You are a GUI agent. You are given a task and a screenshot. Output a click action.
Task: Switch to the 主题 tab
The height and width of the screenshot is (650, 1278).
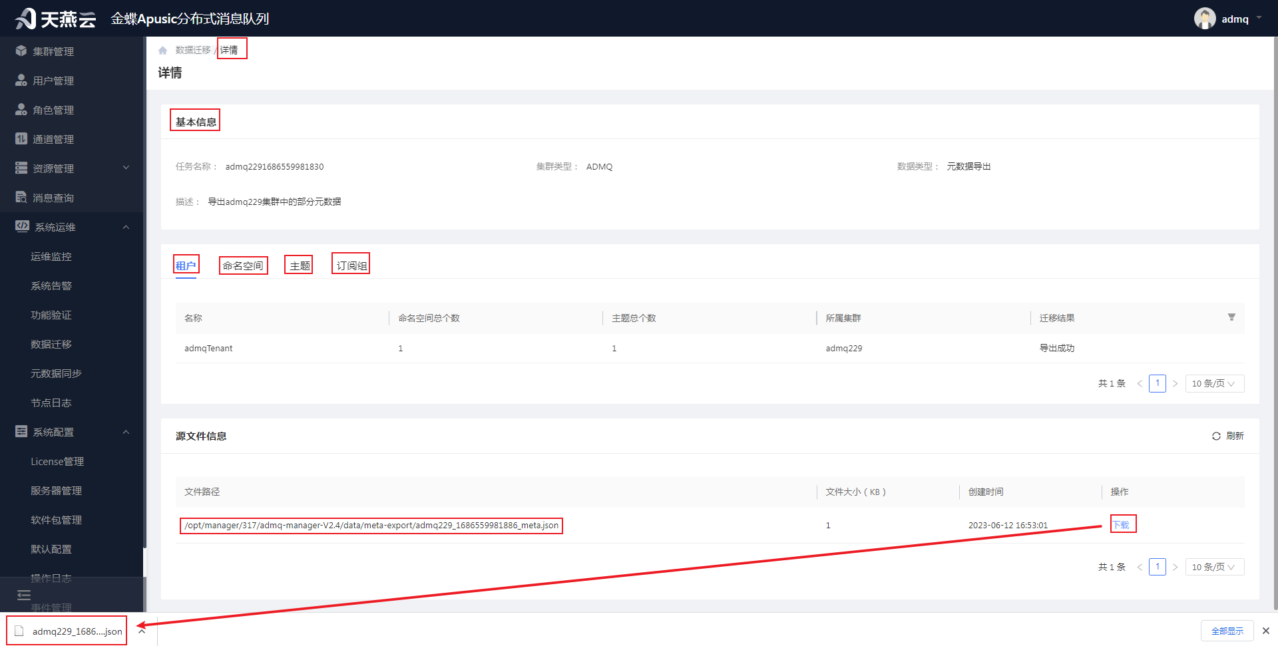click(x=300, y=265)
